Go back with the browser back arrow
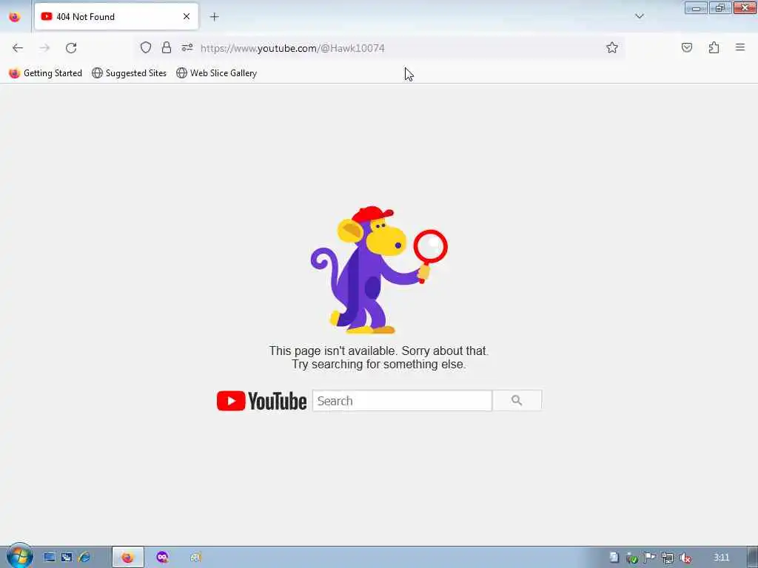 [18, 48]
